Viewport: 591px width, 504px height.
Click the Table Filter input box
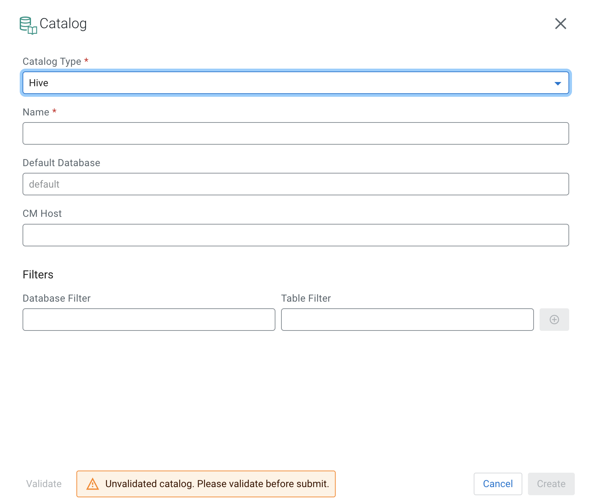(407, 320)
